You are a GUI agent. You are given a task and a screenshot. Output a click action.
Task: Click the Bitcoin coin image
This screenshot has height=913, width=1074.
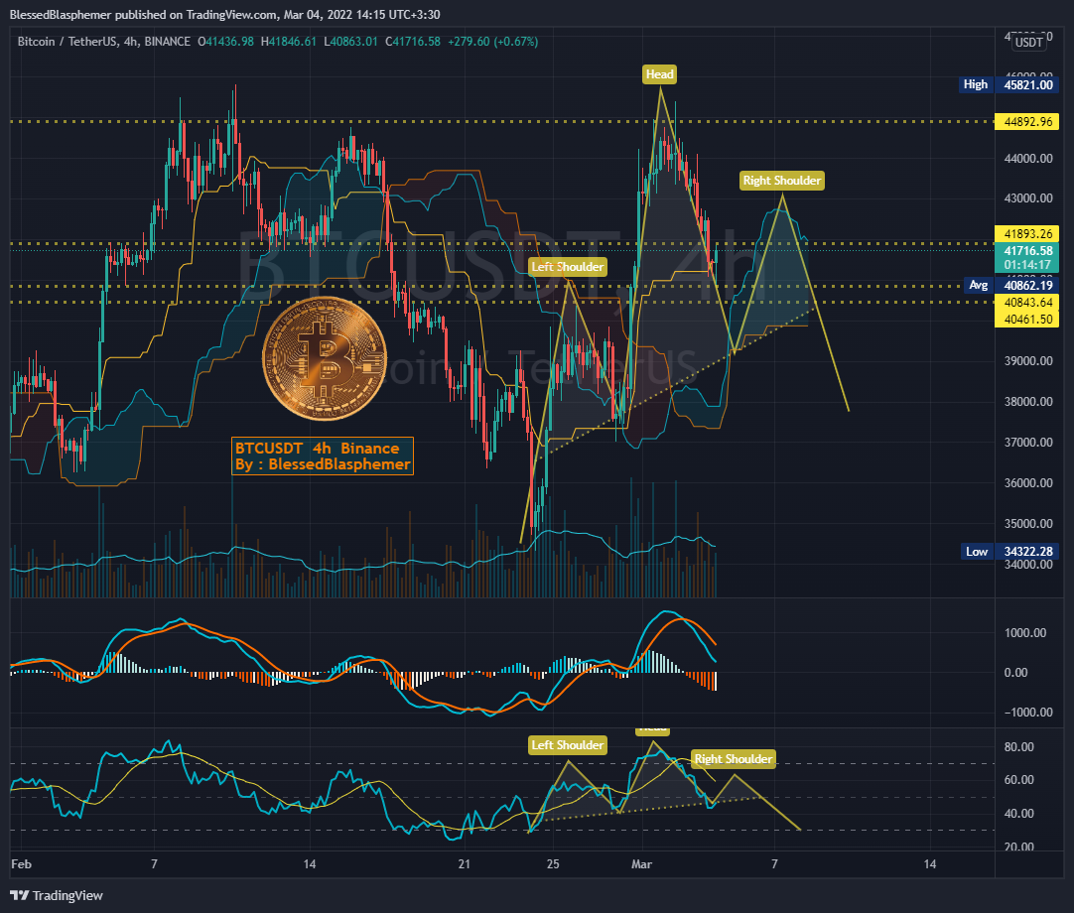[324, 358]
